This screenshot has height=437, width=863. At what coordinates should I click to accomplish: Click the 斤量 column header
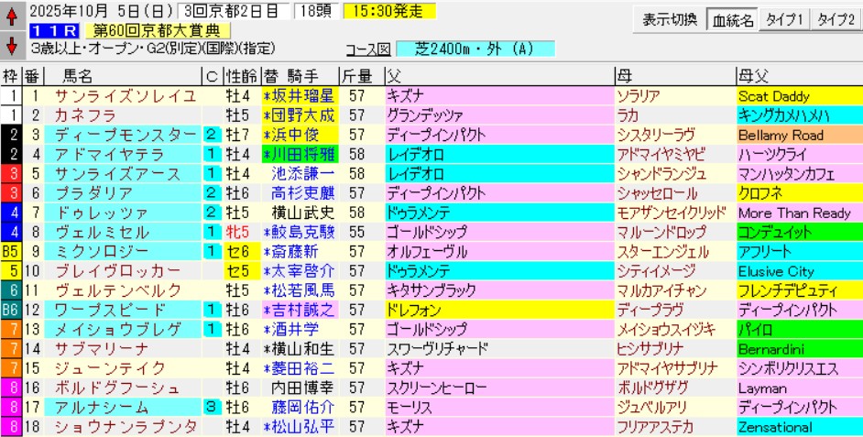coord(355,75)
